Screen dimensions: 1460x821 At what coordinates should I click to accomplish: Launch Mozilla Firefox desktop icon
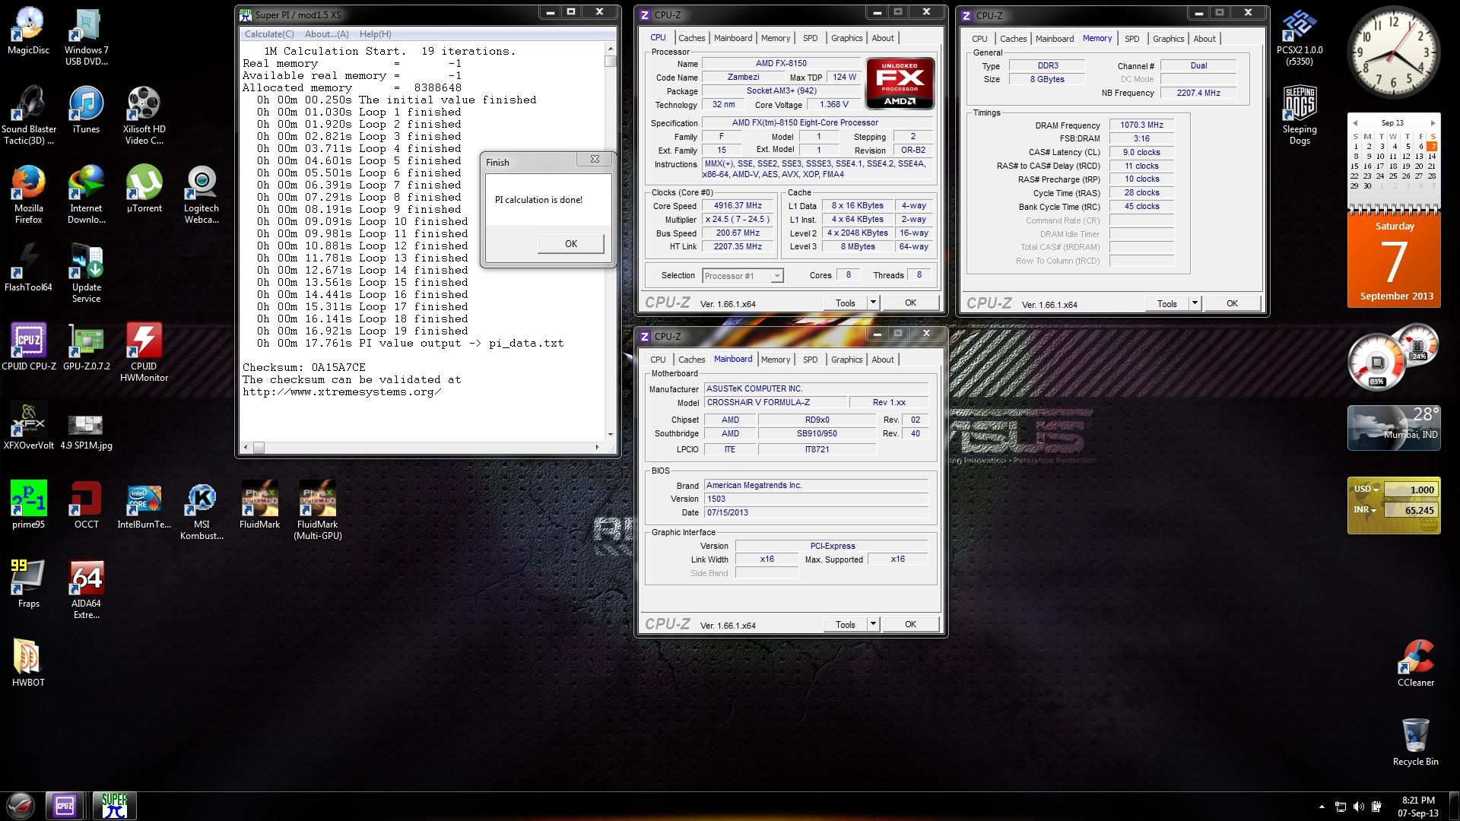click(x=28, y=194)
